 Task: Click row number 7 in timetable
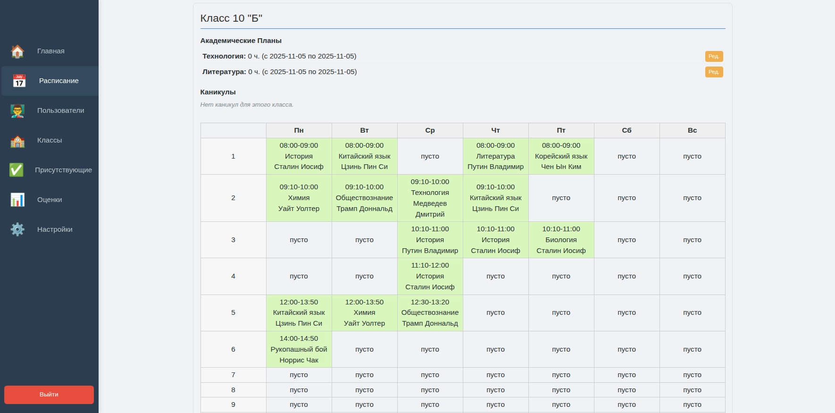[x=233, y=375]
